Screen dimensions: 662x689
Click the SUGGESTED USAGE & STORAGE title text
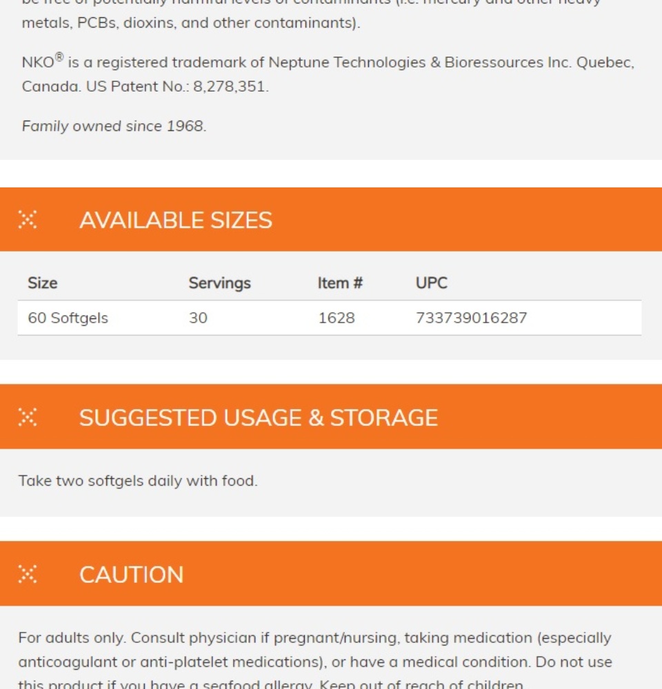(259, 418)
